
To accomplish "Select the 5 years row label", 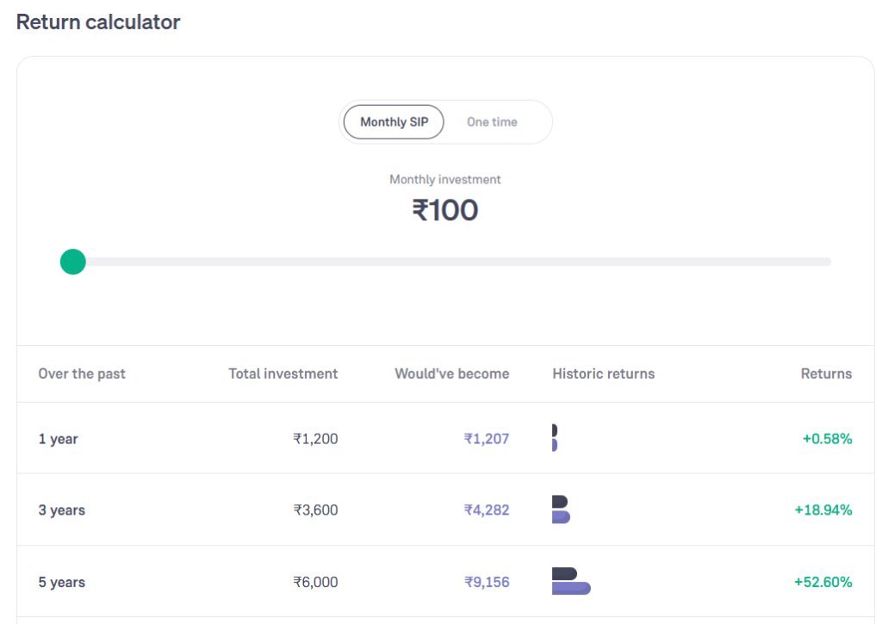I will pyautogui.click(x=62, y=583).
